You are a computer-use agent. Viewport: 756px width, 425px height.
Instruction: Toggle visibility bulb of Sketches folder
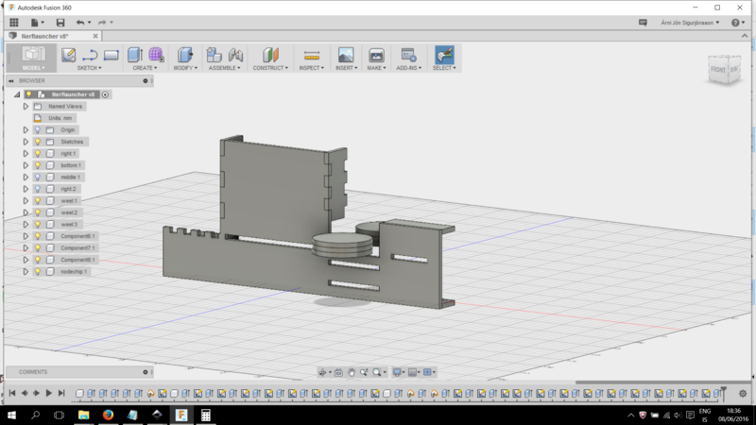(x=38, y=142)
